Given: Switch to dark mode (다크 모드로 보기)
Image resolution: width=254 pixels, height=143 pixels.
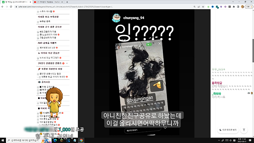Looking at the screenshot, I should pyautogui.click(x=228, y=130).
